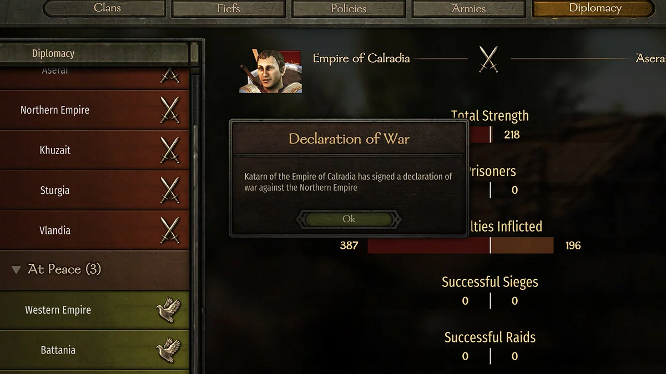Click the Casualties Inflicted comparison bar

461,245
